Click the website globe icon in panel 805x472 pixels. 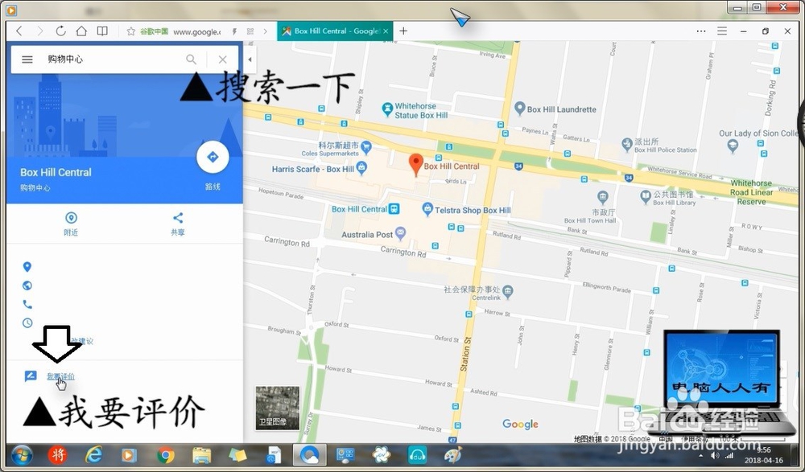pyautogui.click(x=27, y=285)
